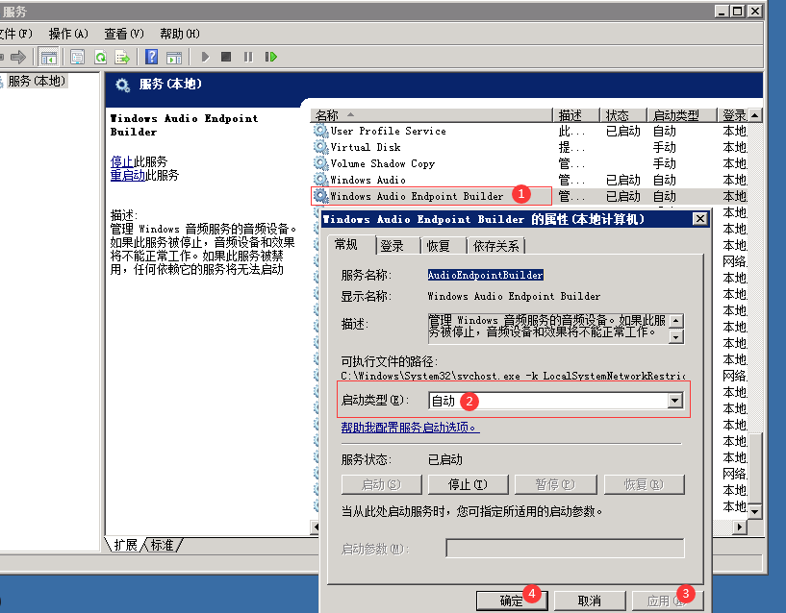Sort by the 描述 column header
The height and width of the screenshot is (613, 786).
576,115
